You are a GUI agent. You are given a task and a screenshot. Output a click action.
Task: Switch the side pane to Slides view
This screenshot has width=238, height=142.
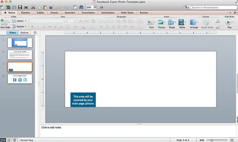[12, 33]
